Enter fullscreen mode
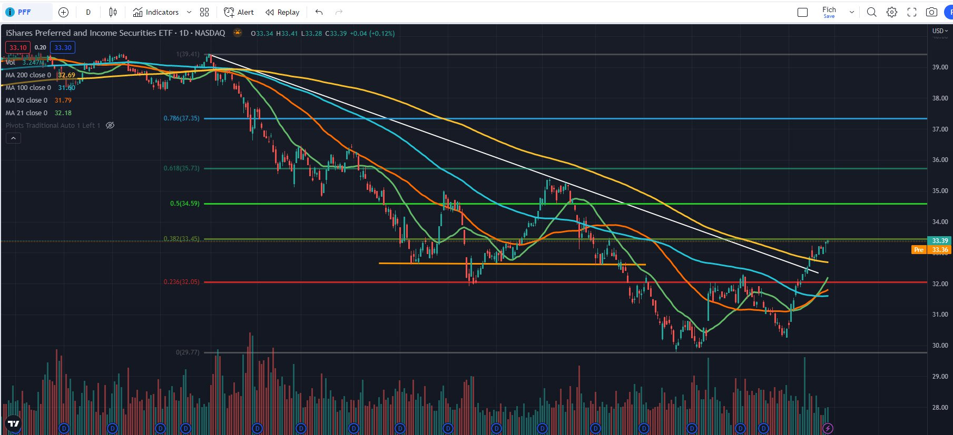The width and height of the screenshot is (953, 435). point(911,12)
